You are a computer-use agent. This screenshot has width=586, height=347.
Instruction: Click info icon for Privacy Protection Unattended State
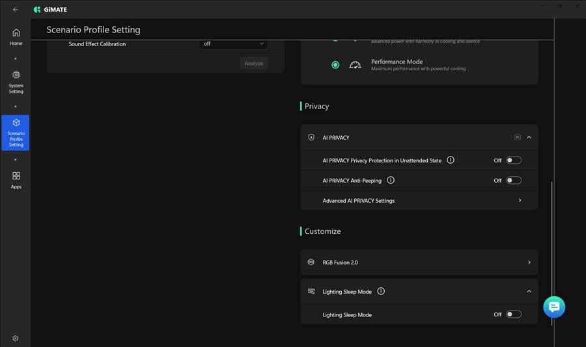click(451, 160)
